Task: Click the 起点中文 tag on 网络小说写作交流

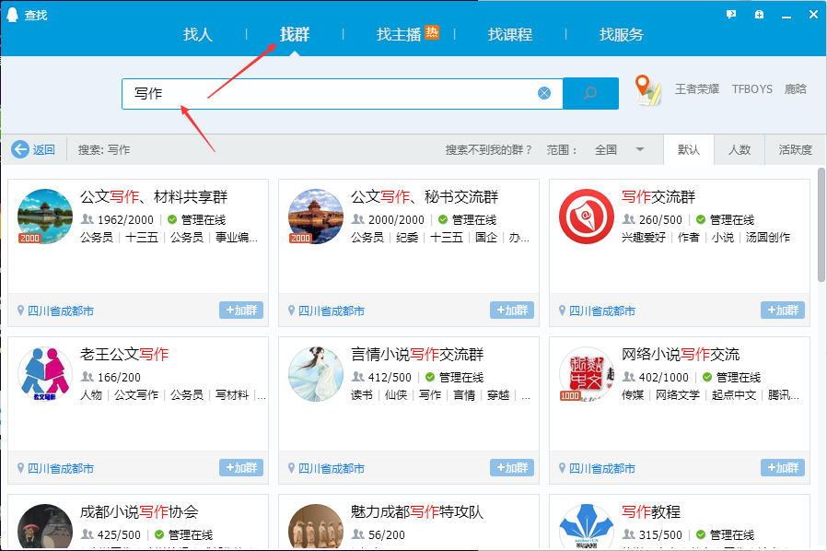Action: (734, 394)
